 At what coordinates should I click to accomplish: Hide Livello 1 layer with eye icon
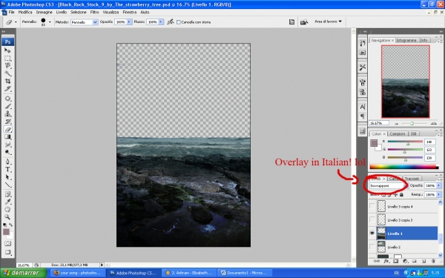click(x=372, y=234)
